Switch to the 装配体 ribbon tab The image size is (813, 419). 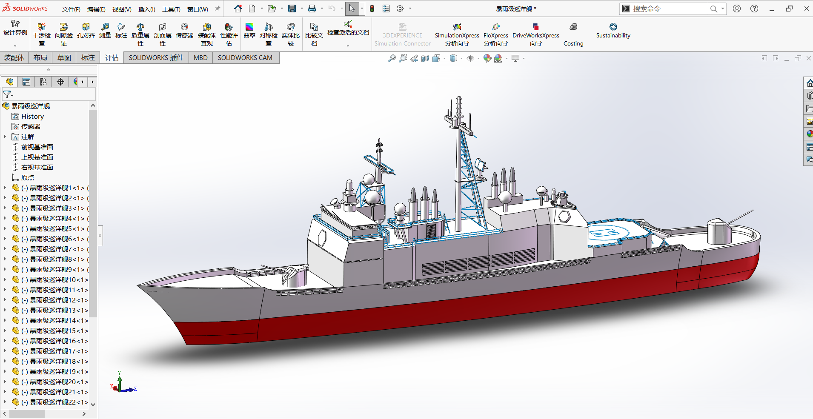(14, 58)
